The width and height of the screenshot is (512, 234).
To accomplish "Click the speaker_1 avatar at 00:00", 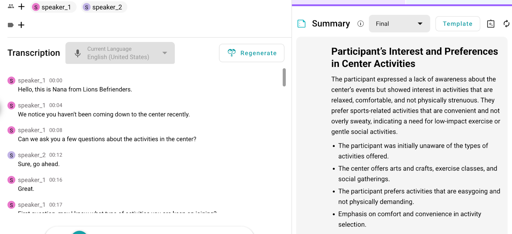I will [x=12, y=81].
